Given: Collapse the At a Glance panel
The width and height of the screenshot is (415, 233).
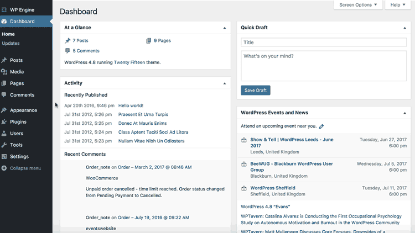Looking at the screenshot, I should pyautogui.click(x=225, y=28).
